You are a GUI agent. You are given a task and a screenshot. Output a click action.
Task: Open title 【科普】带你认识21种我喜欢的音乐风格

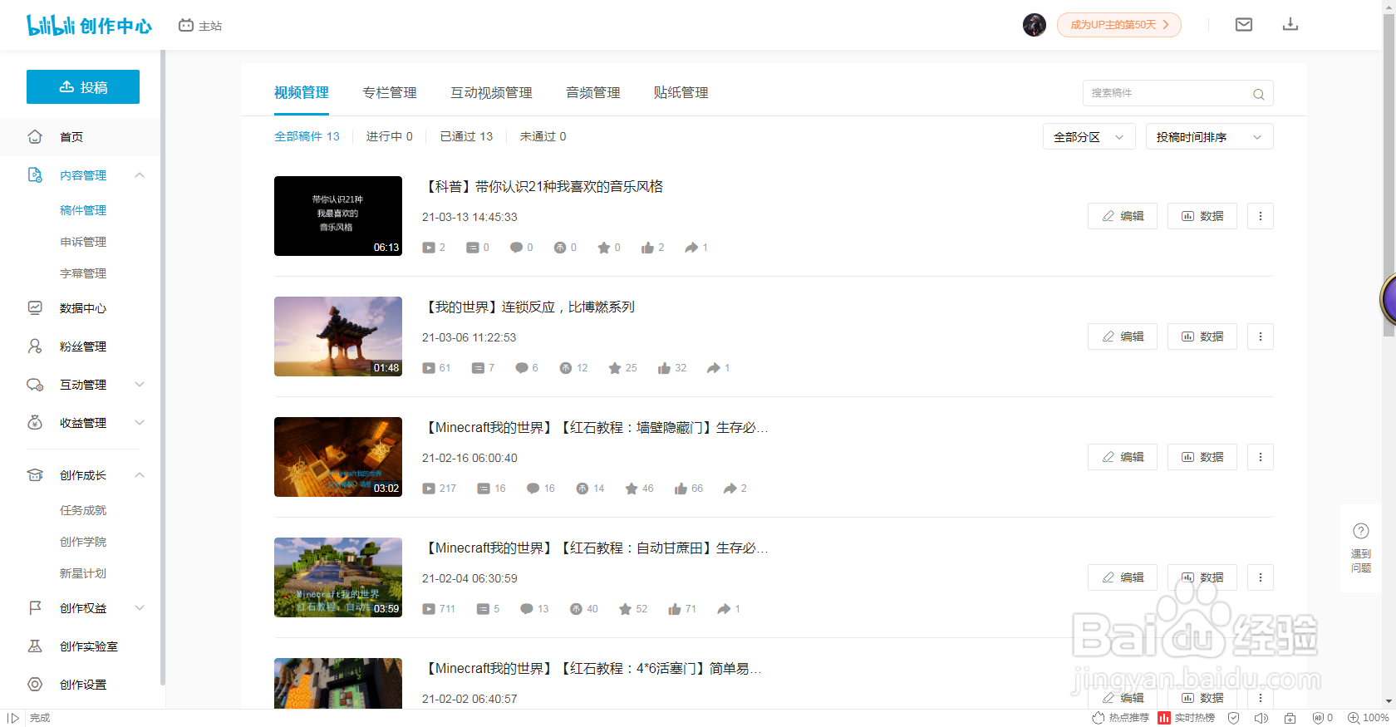[543, 187]
